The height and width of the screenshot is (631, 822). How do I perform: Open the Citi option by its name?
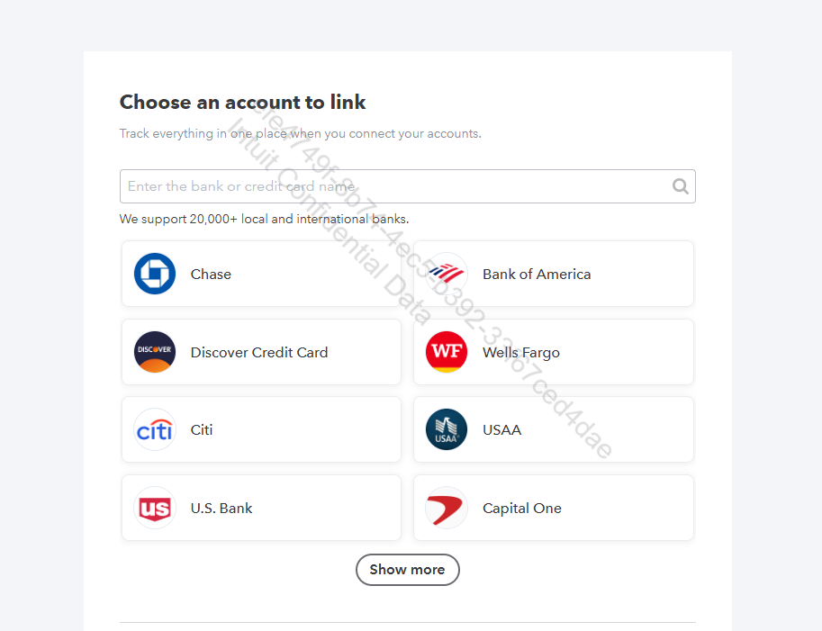pos(202,430)
